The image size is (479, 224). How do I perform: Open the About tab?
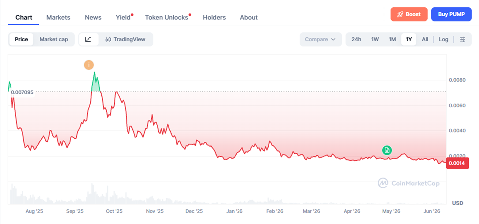pos(249,18)
